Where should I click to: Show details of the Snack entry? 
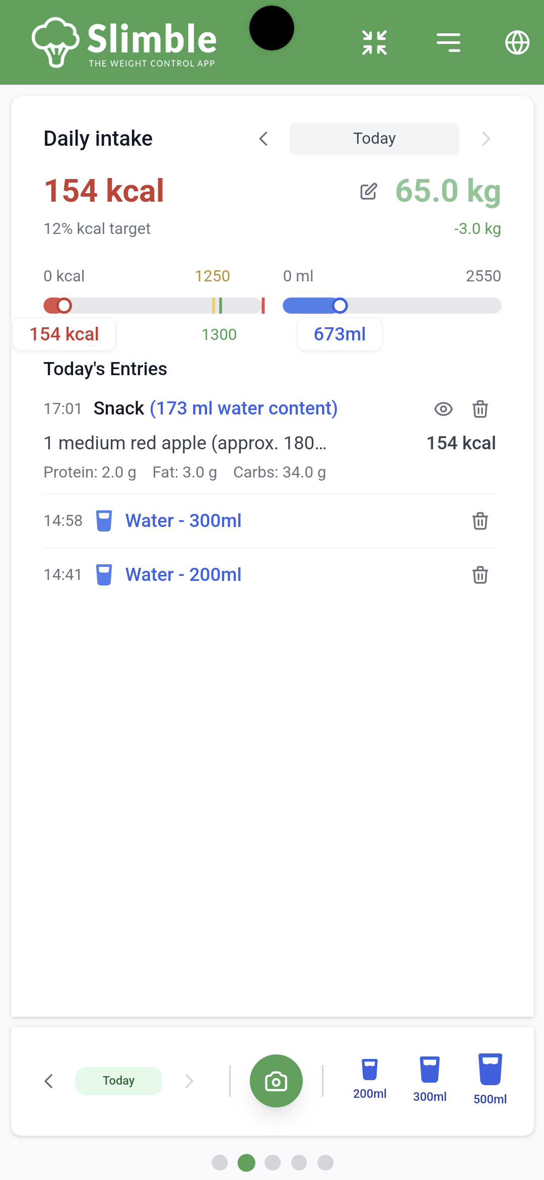[x=443, y=409]
